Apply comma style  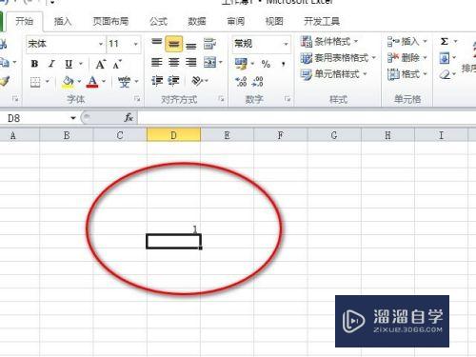pos(283,65)
